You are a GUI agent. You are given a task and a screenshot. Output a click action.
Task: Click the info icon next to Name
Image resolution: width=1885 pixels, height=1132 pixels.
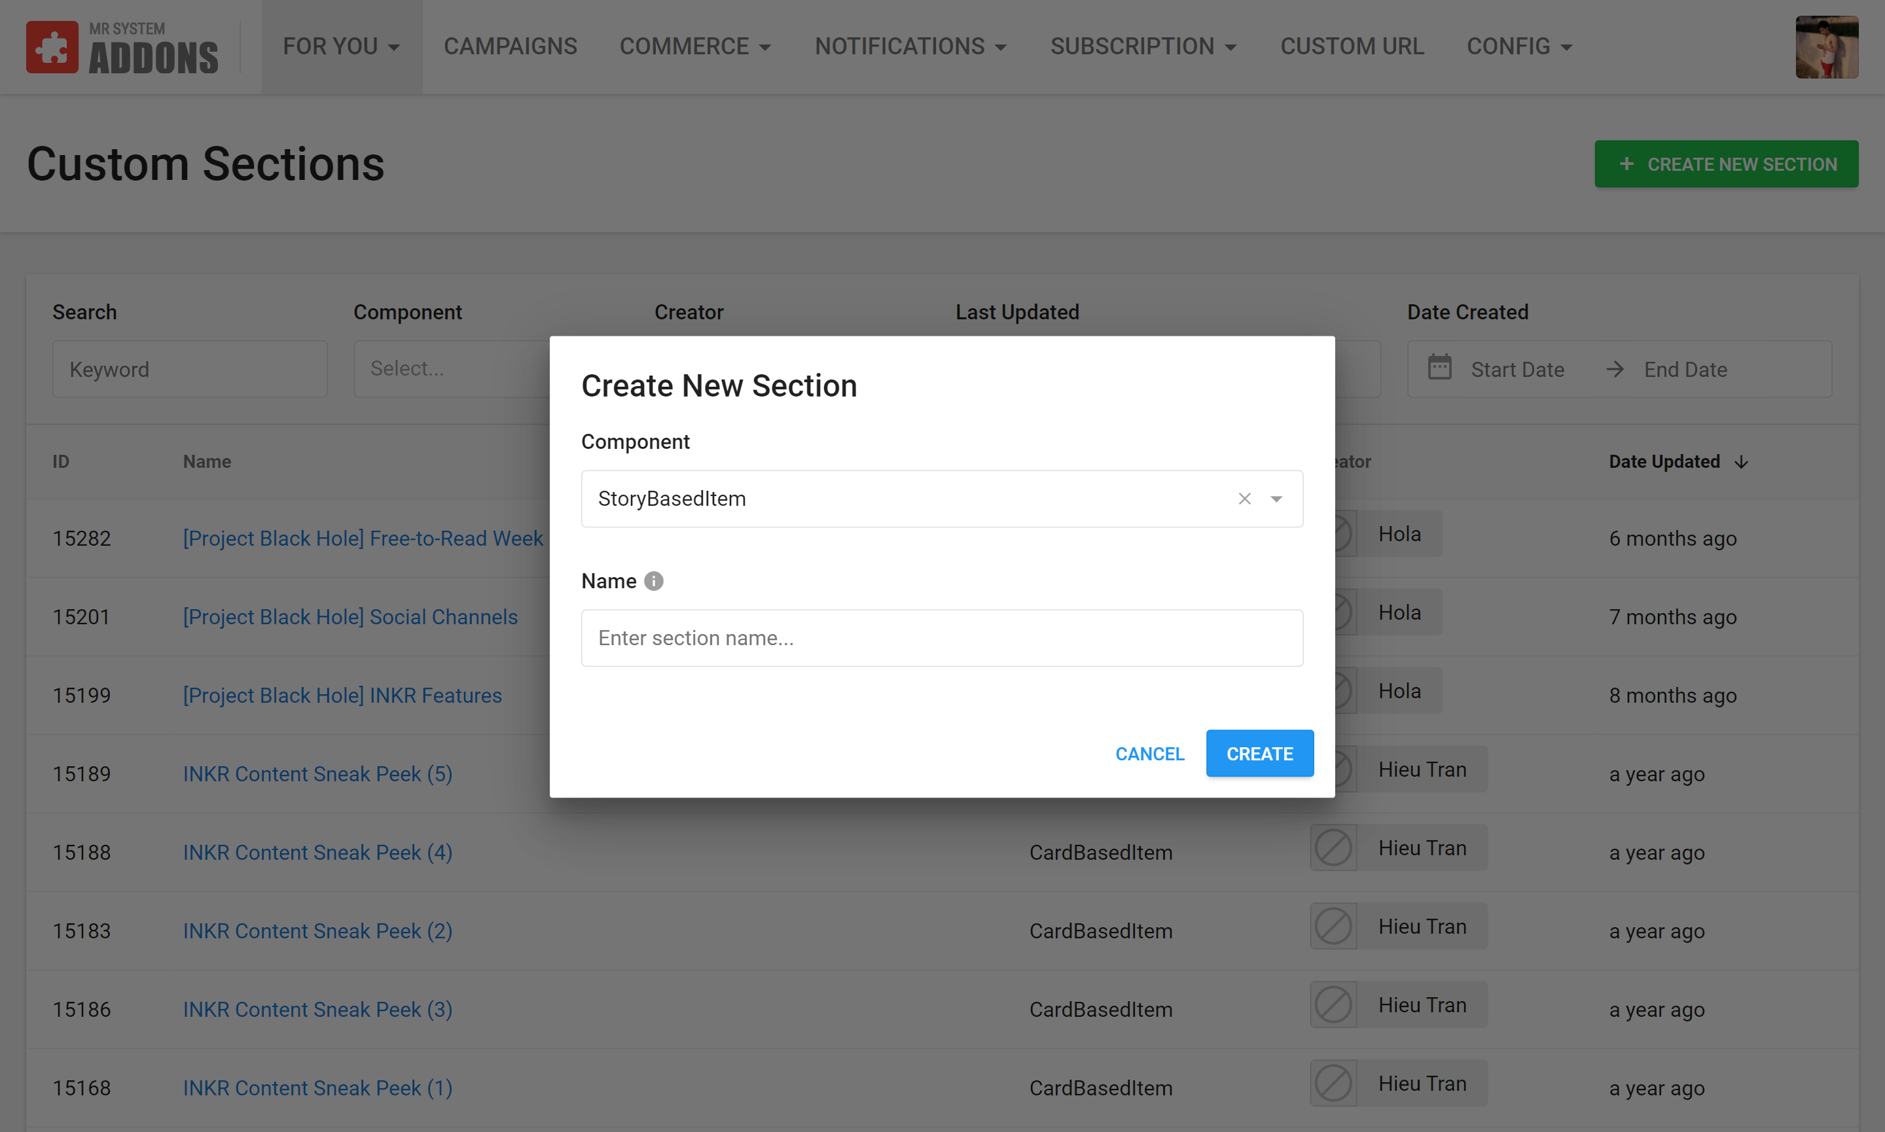tap(654, 581)
